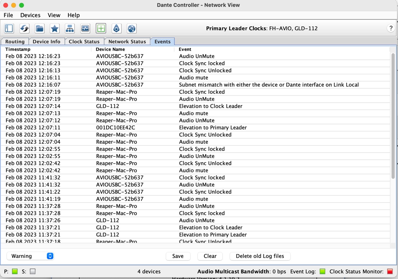Open the View menu
The width and height of the screenshot is (398, 279).
coord(54,15)
